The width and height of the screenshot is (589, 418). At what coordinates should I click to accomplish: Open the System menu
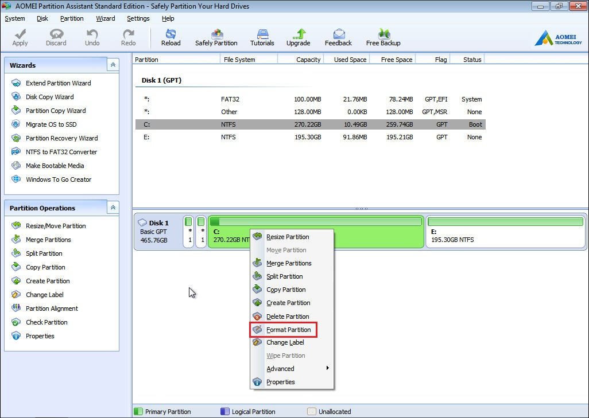(x=15, y=18)
